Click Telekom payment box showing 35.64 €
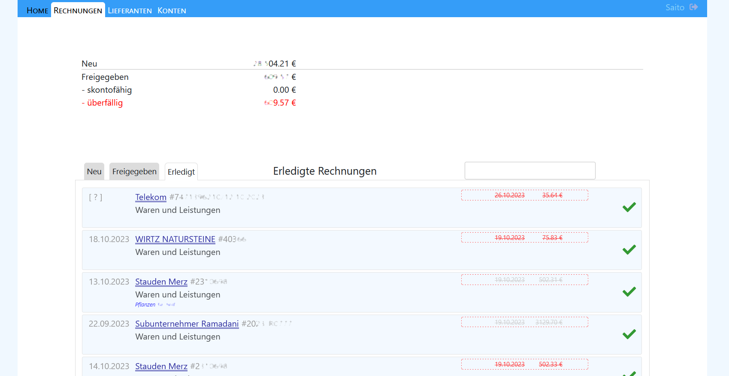This screenshot has width=729, height=376. pyautogui.click(x=524, y=195)
